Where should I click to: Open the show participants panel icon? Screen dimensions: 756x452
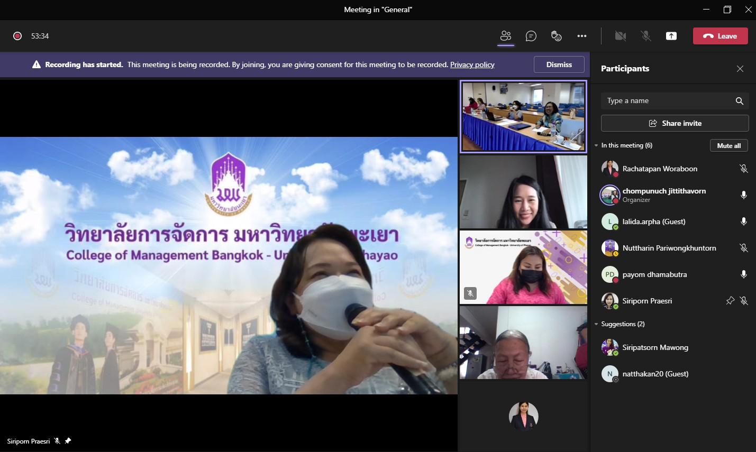(506, 36)
